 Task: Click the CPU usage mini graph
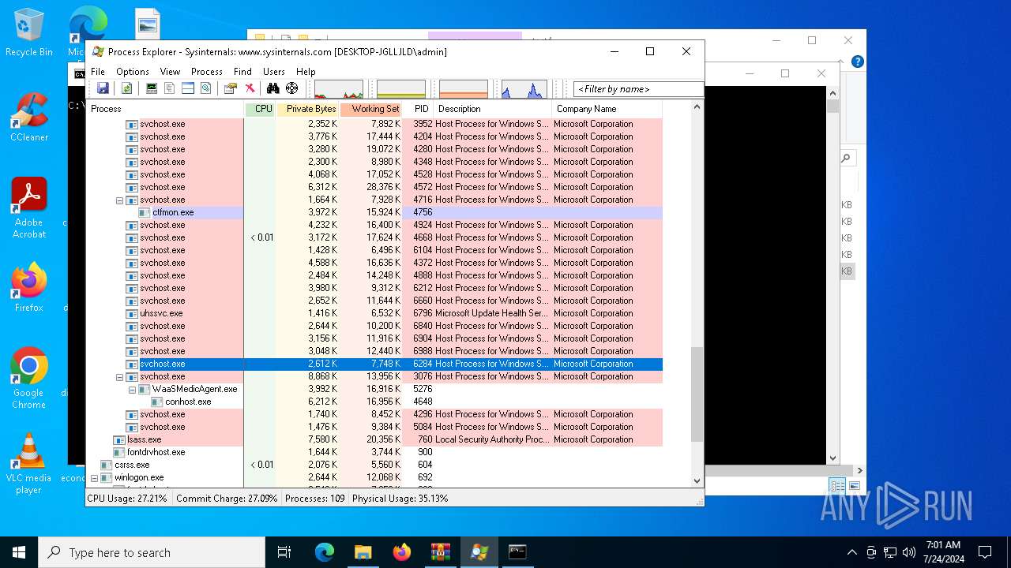click(x=339, y=89)
